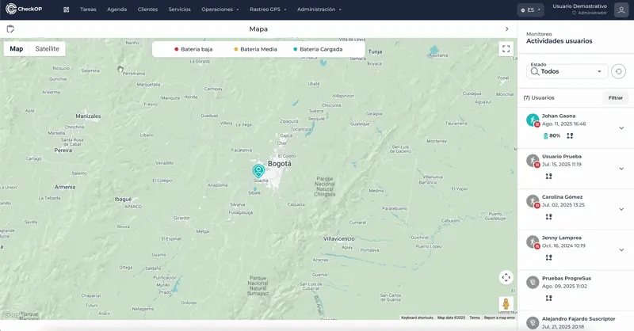Click "Jul. 15, 2025 11:19" timestamp
The height and width of the screenshot is (331, 634).
click(562, 165)
